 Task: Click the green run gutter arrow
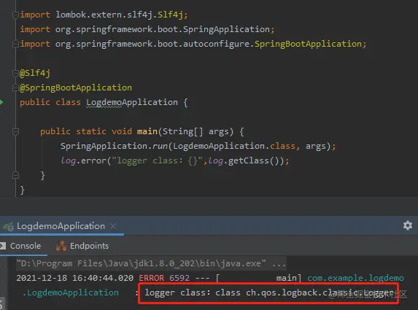1,102
